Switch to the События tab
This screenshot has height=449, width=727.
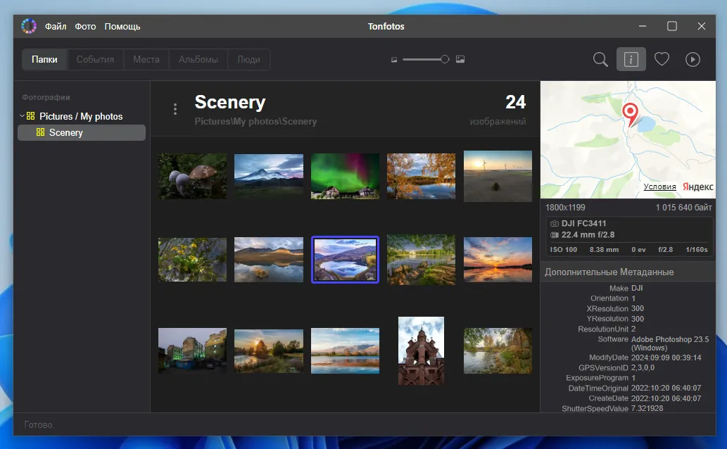[x=95, y=60]
